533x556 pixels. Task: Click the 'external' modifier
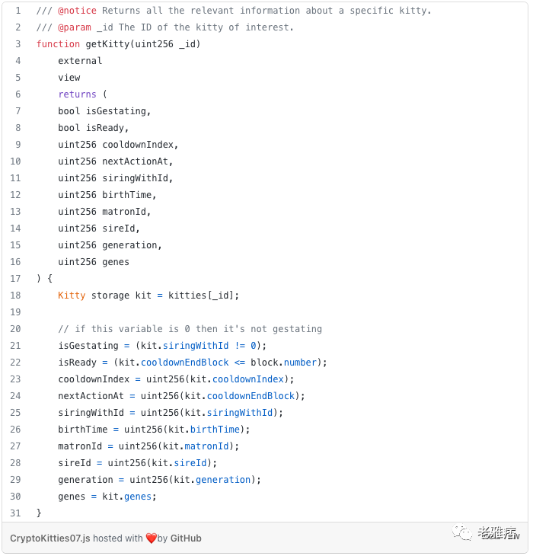pos(80,61)
